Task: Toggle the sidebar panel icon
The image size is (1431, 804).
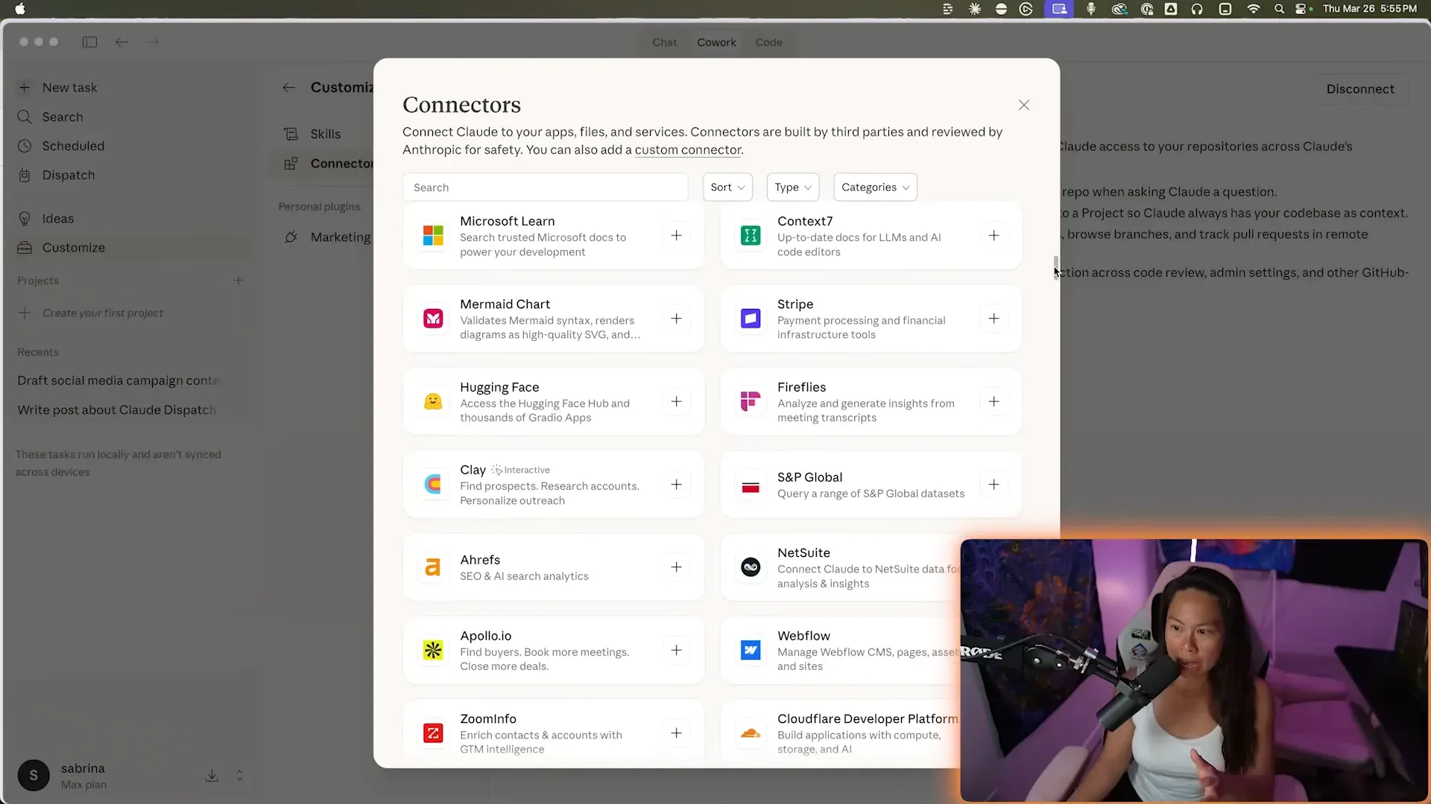Action: pos(89,42)
